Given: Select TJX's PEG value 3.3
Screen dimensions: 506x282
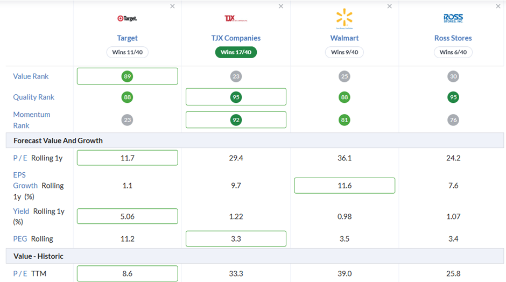Looking at the screenshot, I should tap(236, 239).
